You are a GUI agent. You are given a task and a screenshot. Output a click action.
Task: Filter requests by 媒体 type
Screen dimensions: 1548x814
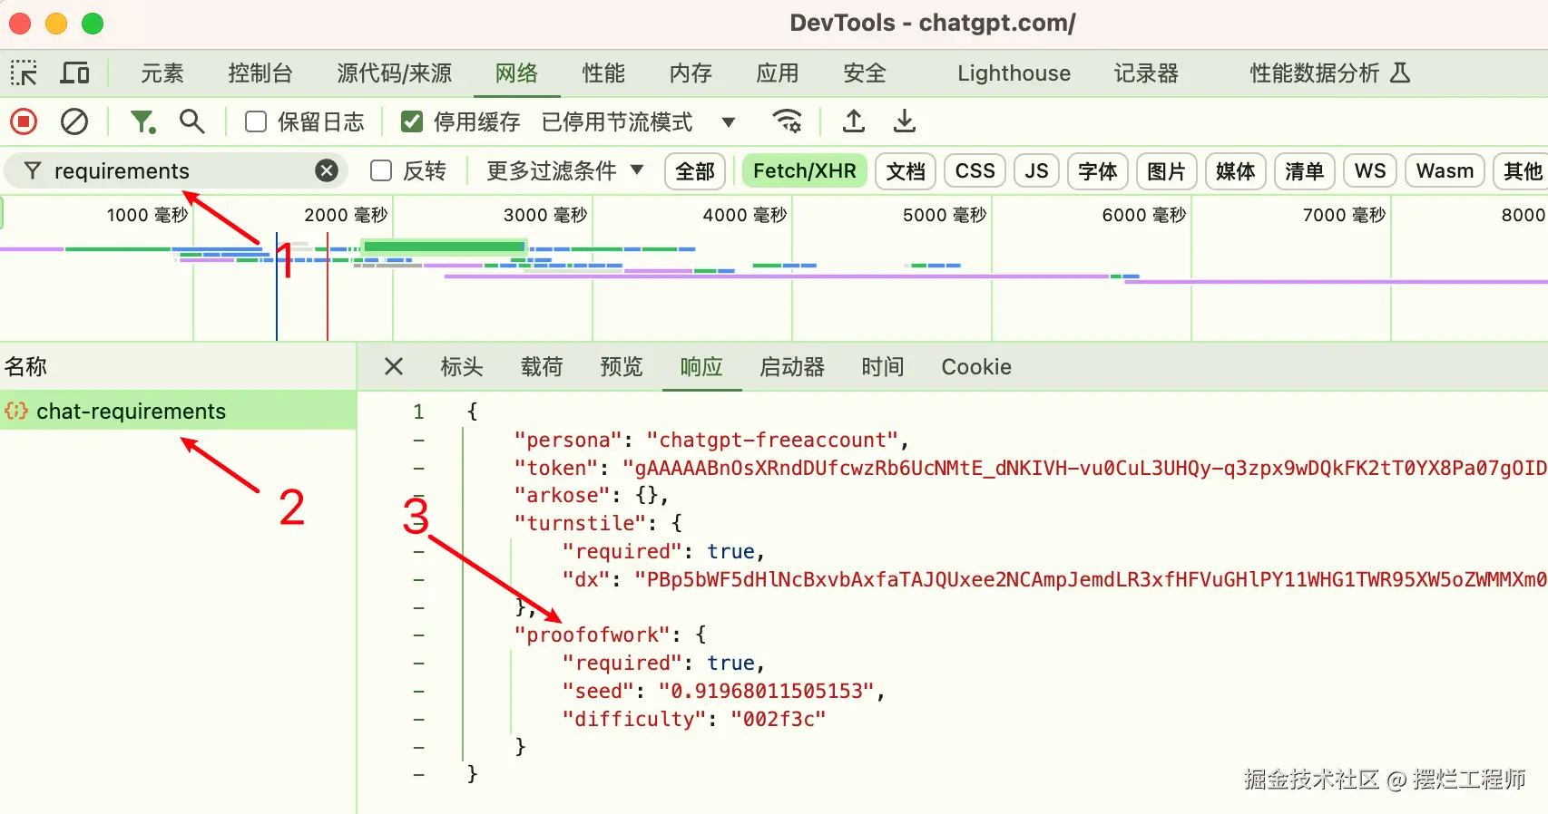1236,170
